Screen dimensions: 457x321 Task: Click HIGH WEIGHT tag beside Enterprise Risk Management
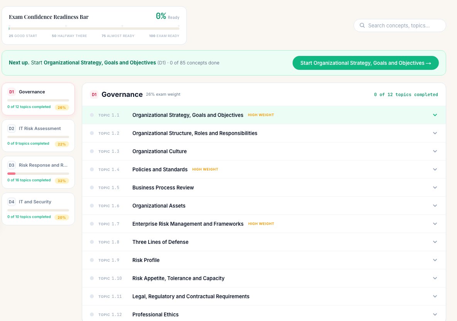pos(261,224)
